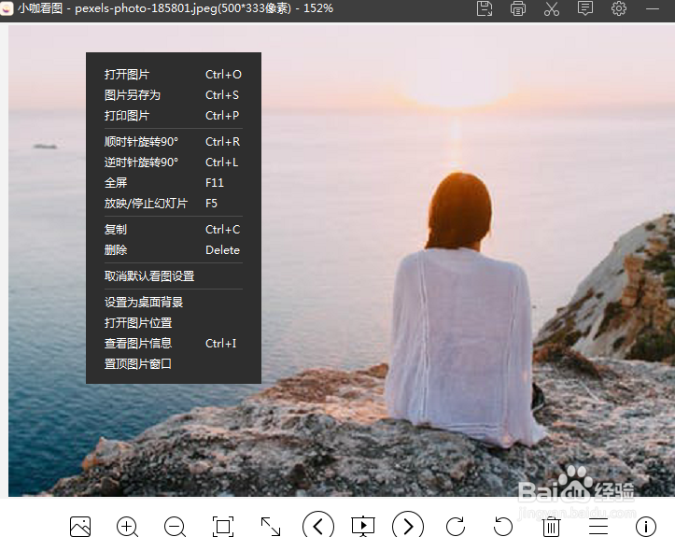Choose 查看图片信息 menu item
675x537 pixels.
pos(174,344)
